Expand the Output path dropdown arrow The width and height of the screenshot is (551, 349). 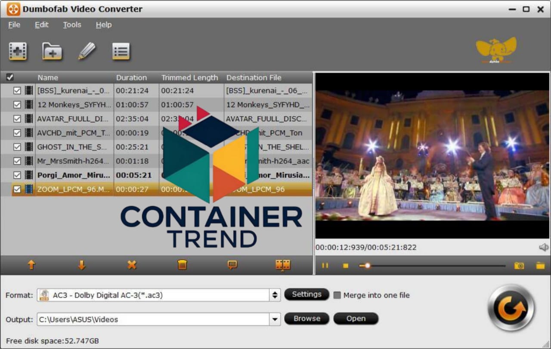pos(275,319)
